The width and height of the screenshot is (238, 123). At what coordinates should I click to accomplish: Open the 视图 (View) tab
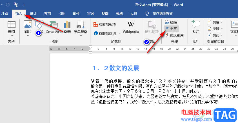[105, 13]
